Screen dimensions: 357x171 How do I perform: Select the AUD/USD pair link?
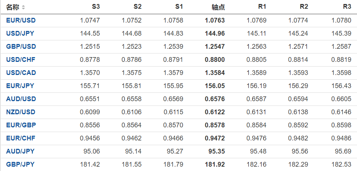[21, 99]
